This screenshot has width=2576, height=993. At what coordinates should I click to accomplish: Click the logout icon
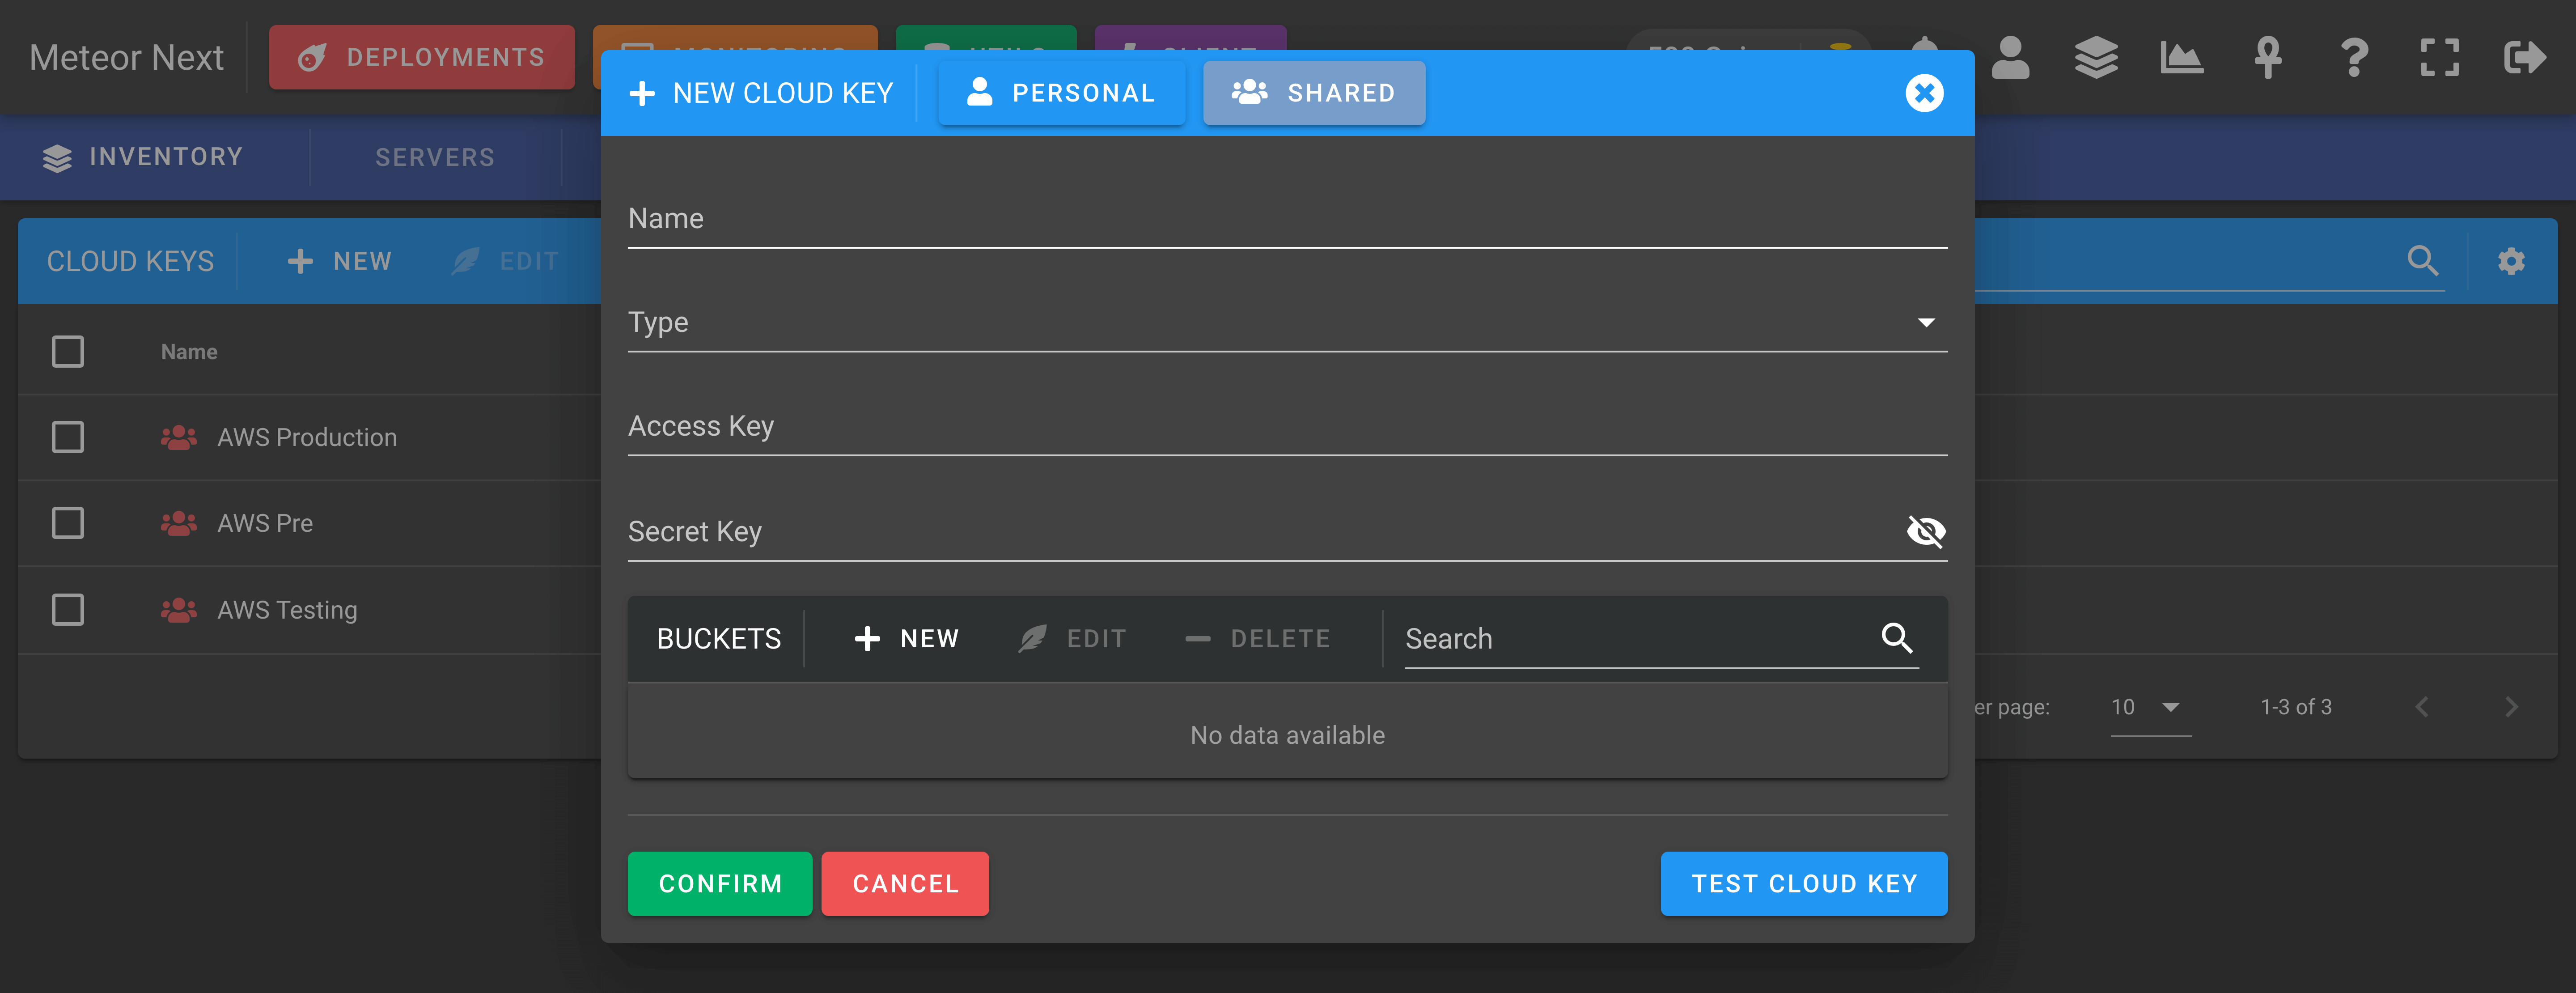pos(2524,58)
